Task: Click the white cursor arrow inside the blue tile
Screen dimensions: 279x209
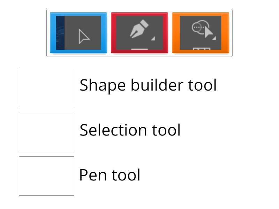Action: (x=83, y=36)
